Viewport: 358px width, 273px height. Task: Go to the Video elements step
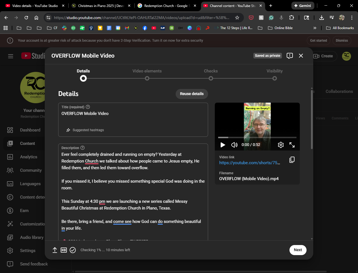click(147, 78)
